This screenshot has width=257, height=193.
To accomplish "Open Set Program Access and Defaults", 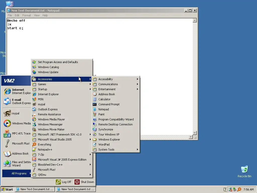I will click(x=62, y=62).
